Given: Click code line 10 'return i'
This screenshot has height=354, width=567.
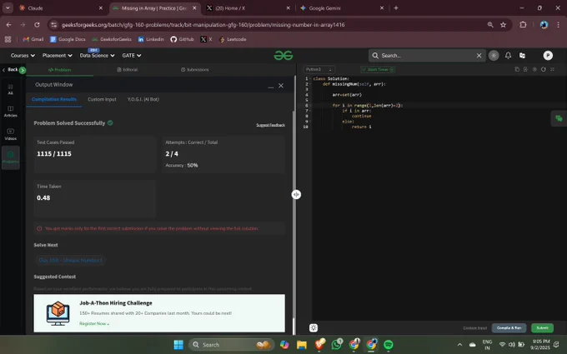Looking at the screenshot, I should [x=361, y=127].
